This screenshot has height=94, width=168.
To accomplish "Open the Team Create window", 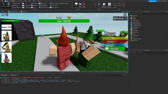I will (x=54, y=5).
